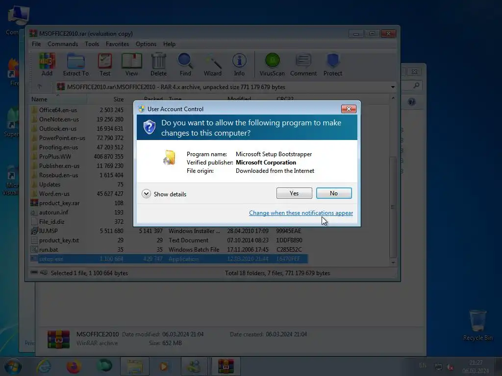Click the Extract To toolbar icon

76,65
